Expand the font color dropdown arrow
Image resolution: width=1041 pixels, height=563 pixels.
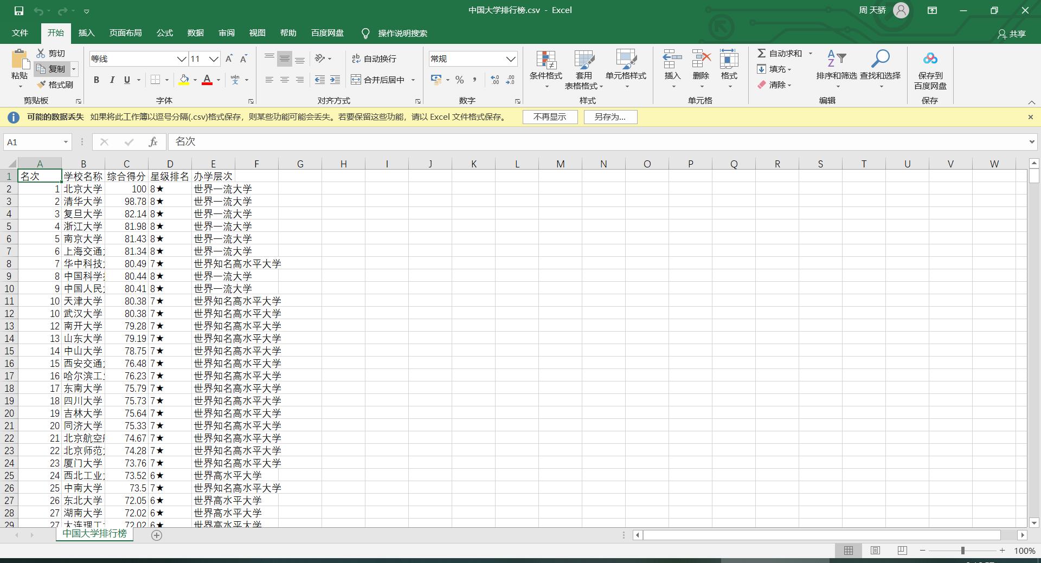coord(219,80)
